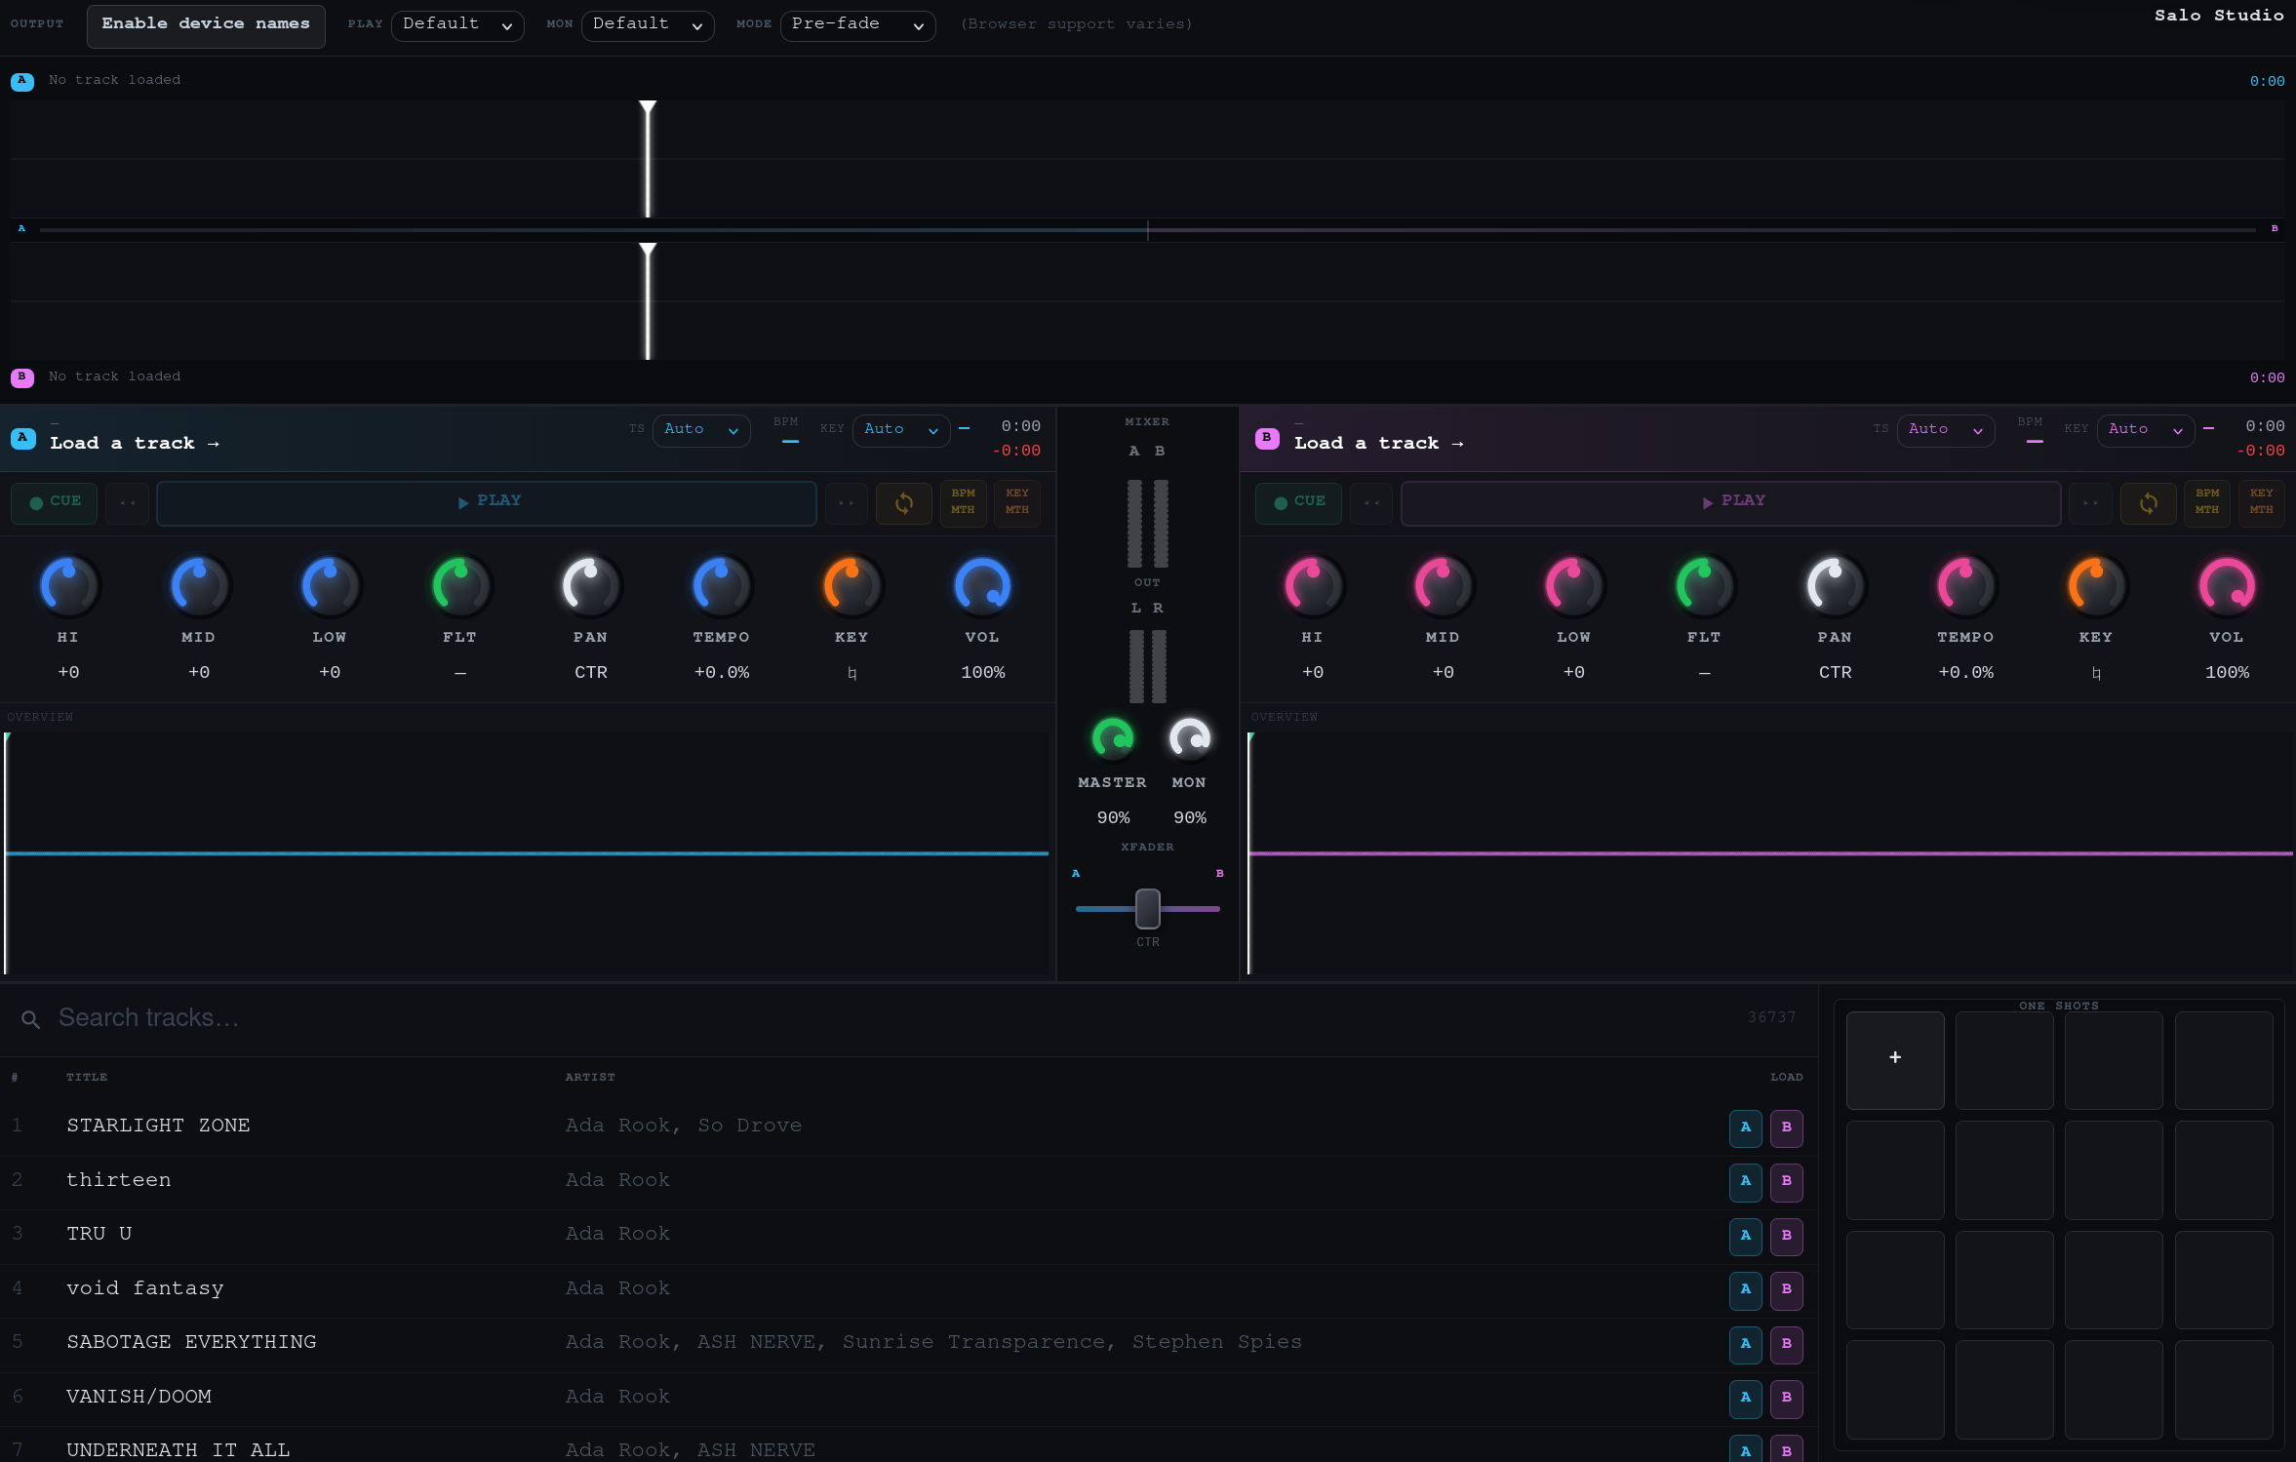Toggle the loop icon on deck B
Image resolution: width=2296 pixels, height=1462 pixels.
(2148, 503)
